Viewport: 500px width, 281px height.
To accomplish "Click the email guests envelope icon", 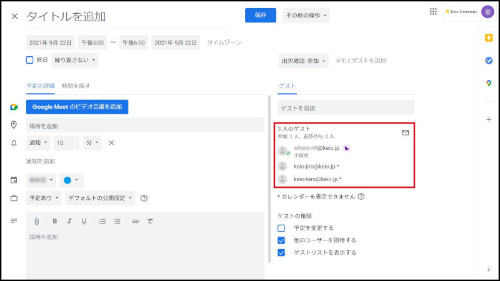I will point(405,132).
